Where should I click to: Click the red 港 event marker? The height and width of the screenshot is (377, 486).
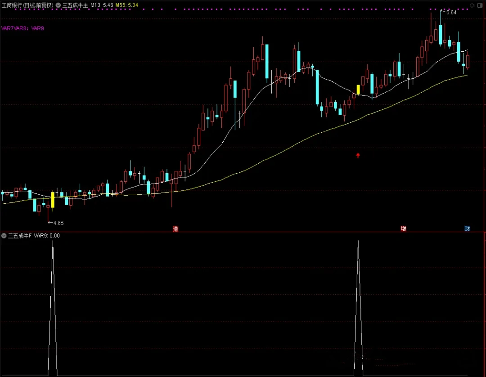pyautogui.click(x=175, y=229)
